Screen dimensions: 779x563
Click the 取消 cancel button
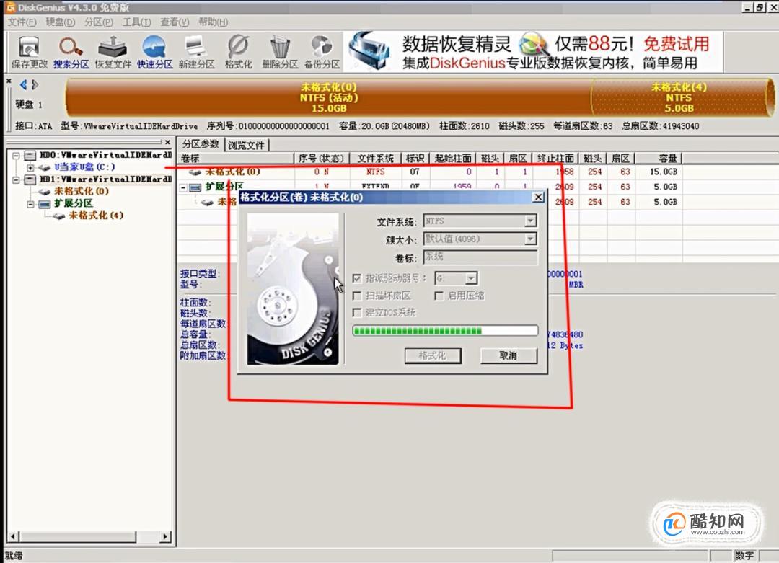click(509, 355)
